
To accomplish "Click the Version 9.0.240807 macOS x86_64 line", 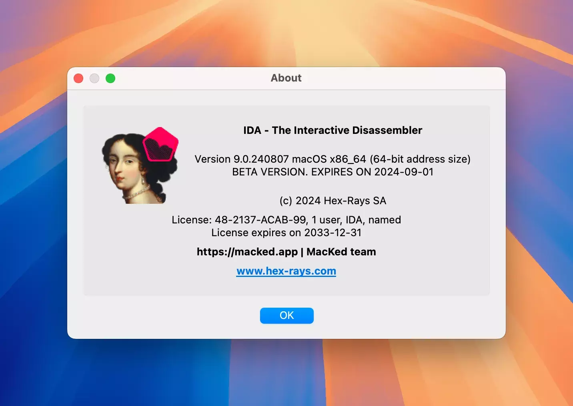I will click(333, 159).
